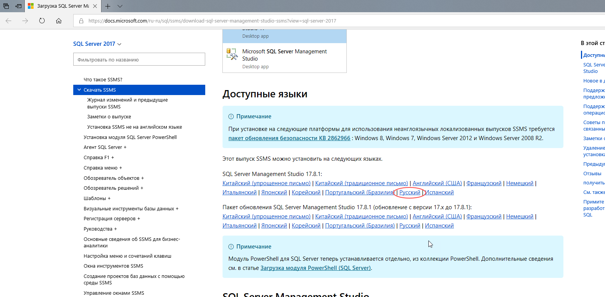Expand the Руководства section
The width and height of the screenshot is (605, 297).
tap(100, 229)
